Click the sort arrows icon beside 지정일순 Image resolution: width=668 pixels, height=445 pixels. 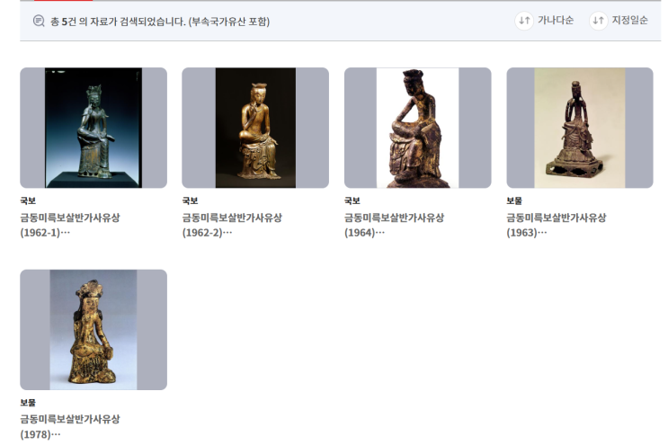[x=598, y=21]
